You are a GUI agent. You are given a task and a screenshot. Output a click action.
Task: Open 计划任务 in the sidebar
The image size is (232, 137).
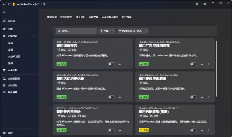point(19,85)
